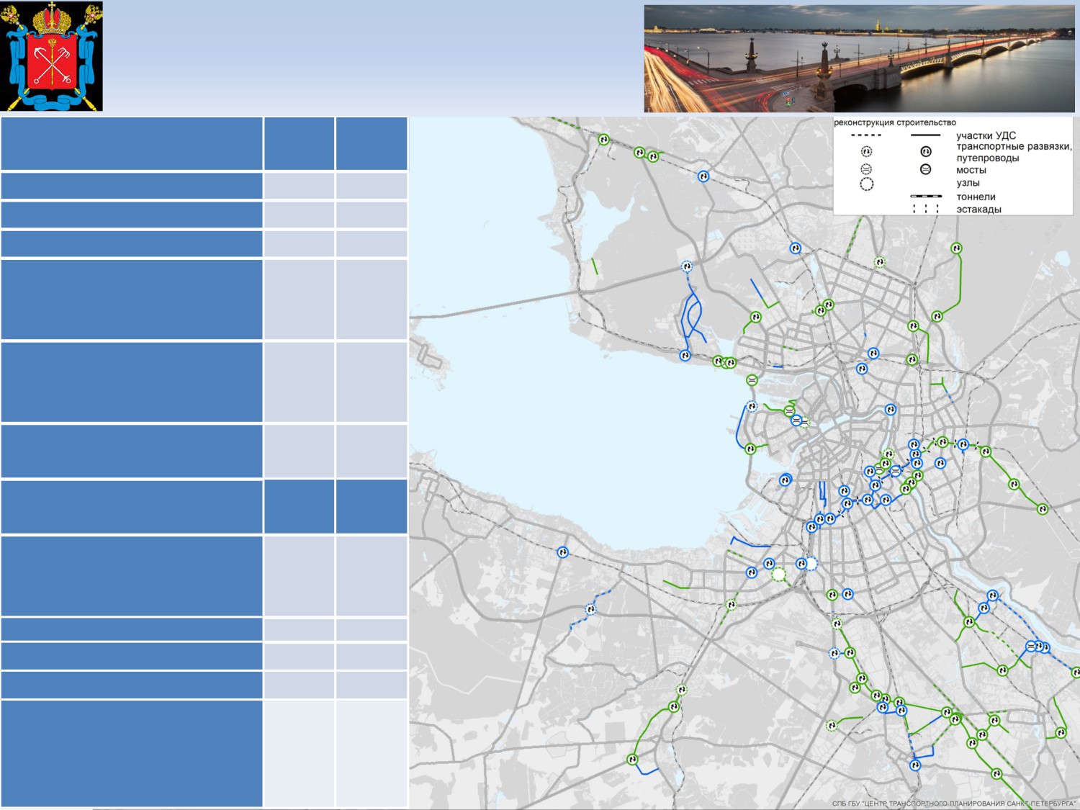1080x810 pixels.
Task: Select the legend heading 'реконструкция'
Action: pos(863,122)
